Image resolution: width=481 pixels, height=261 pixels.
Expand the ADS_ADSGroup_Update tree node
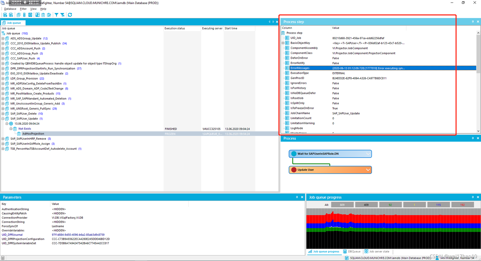point(3,38)
